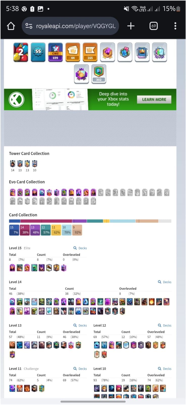Click the level 11 box showing 62%

point(56,230)
